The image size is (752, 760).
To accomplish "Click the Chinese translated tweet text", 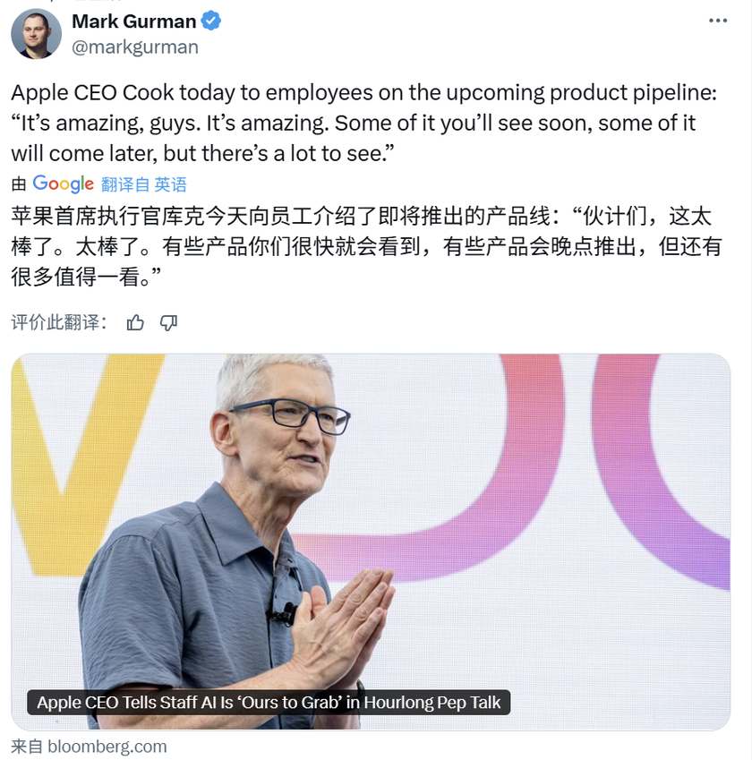I will (366, 246).
